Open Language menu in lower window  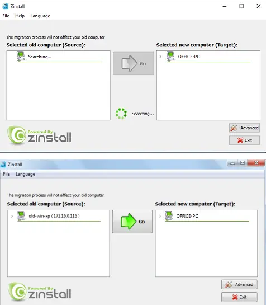click(x=25, y=174)
